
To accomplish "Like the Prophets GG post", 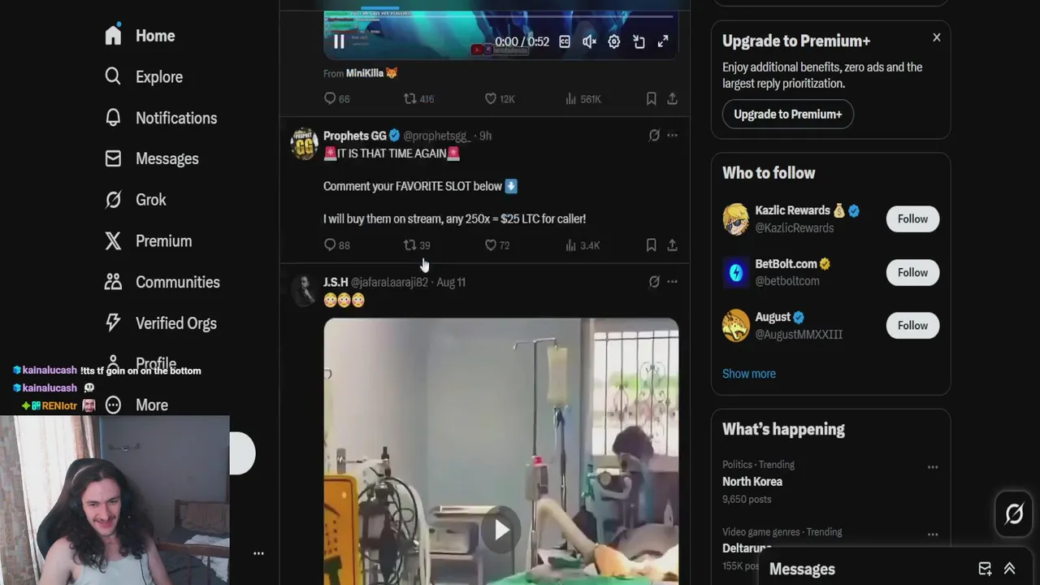I will point(497,245).
